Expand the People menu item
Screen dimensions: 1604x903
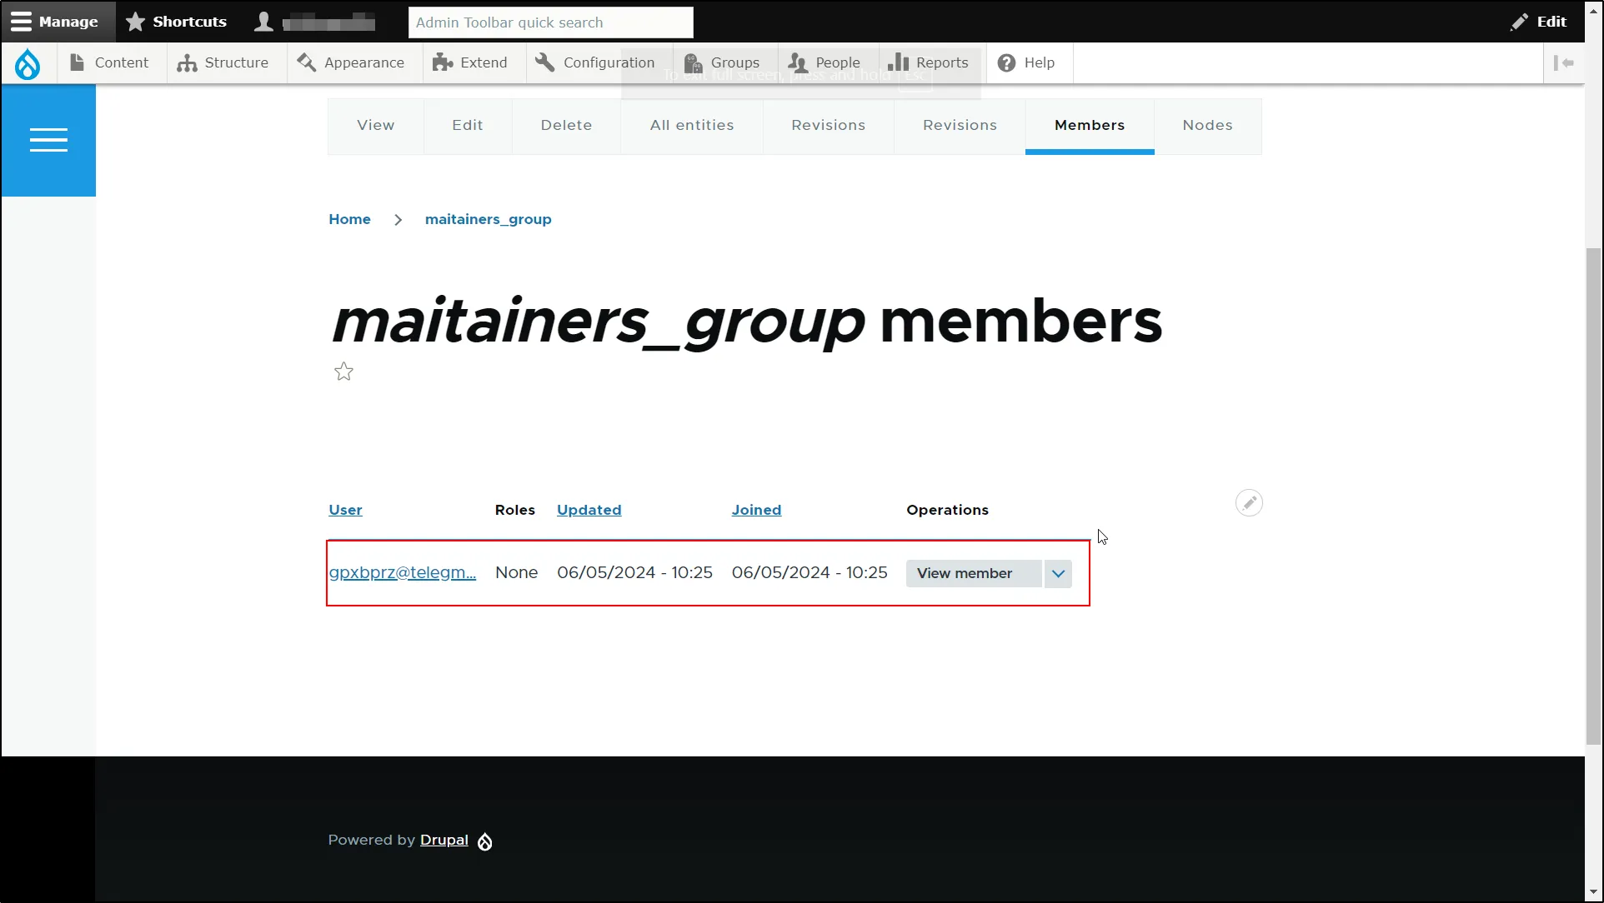tap(837, 62)
